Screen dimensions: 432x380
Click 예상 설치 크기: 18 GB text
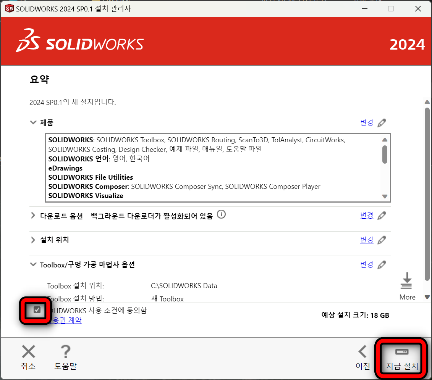[x=355, y=315]
